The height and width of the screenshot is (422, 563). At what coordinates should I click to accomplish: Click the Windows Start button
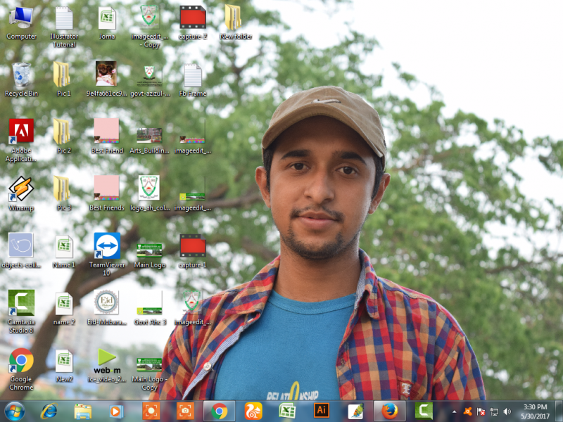(x=14, y=411)
